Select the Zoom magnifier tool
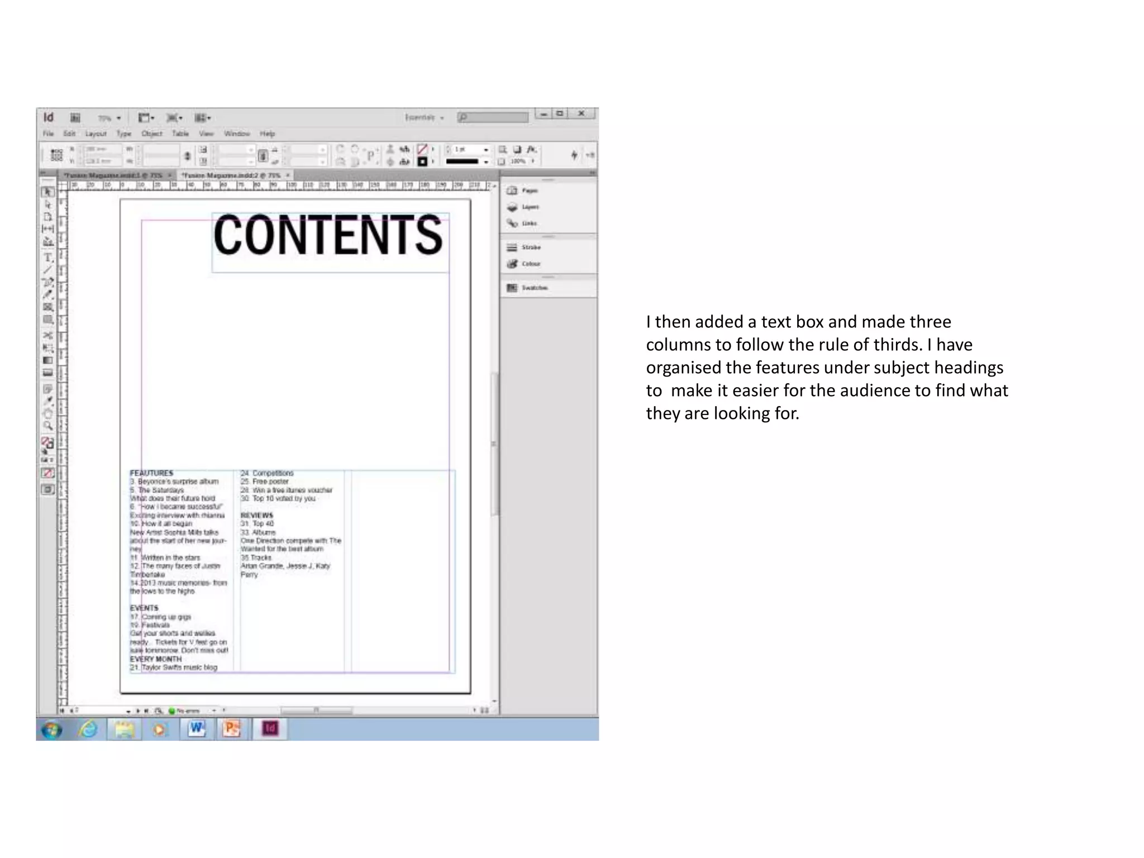The width and height of the screenshot is (1144, 858). pos(48,426)
